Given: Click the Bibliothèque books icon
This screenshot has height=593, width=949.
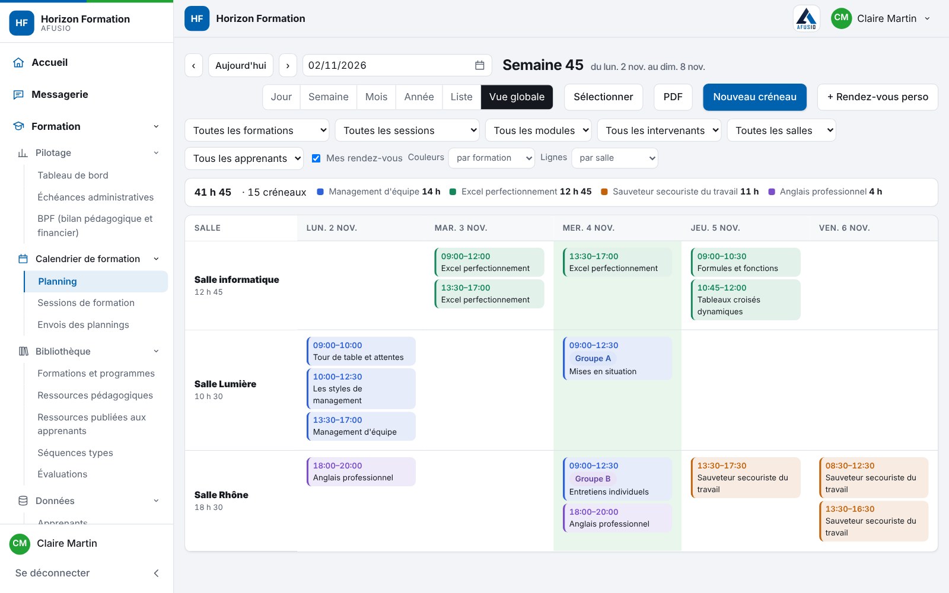Looking at the screenshot, I should (x=23, y=351).
